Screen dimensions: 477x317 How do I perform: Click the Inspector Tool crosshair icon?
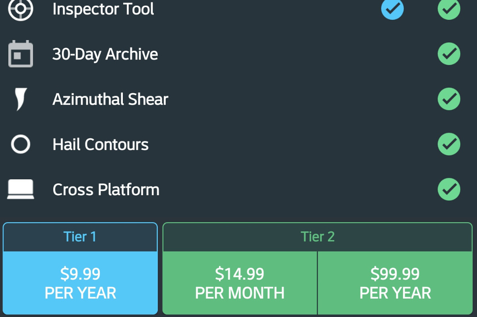pyautogui.click(x=21, y=10)
